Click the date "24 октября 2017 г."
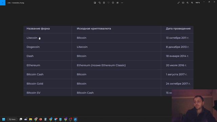Viewport: 217px width, 122px height. coord(178,84)
